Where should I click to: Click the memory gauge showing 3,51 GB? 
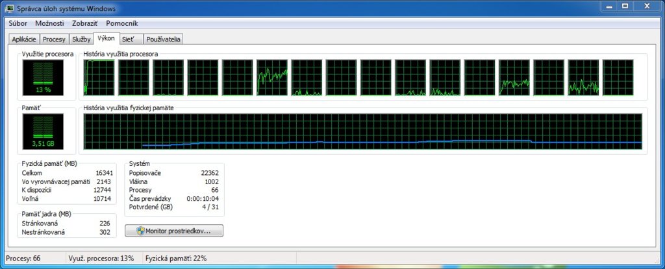pyautogui.click(x=43, y=132)
